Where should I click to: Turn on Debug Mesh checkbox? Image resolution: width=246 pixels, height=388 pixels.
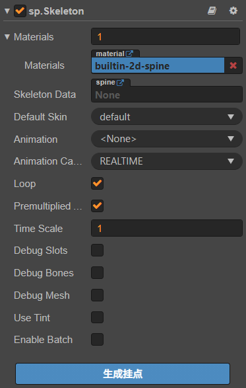pyautogui.click(x=98, y=295)
